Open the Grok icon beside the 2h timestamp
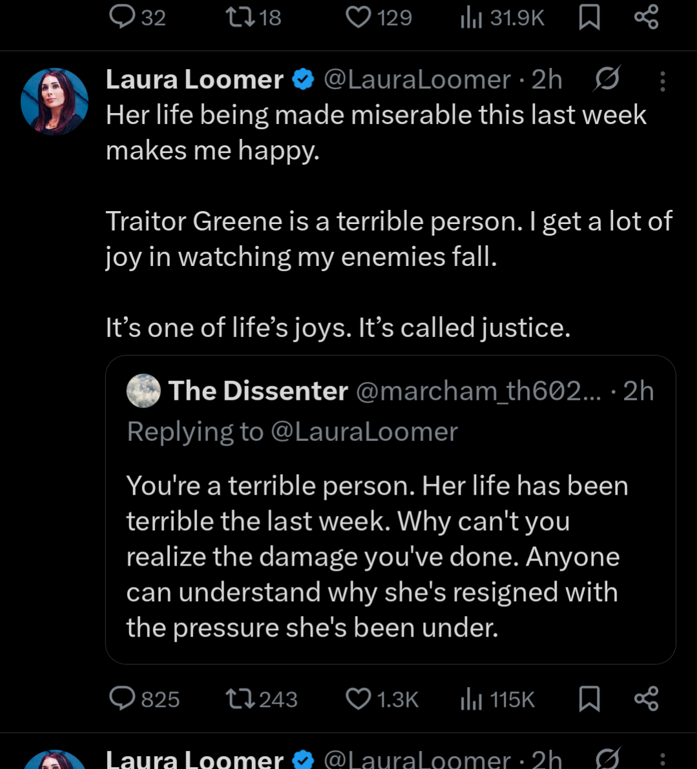Viewport: 697px width, 769px height. click(607, 79)
